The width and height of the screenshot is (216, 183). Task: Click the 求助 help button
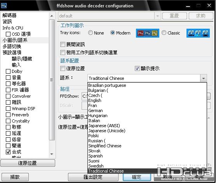pyautogui.click(x=201, y=16)
